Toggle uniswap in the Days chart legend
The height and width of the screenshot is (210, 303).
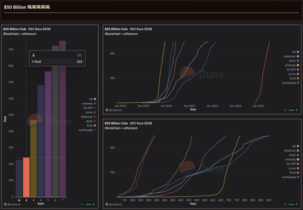click(x=292, y=159)
